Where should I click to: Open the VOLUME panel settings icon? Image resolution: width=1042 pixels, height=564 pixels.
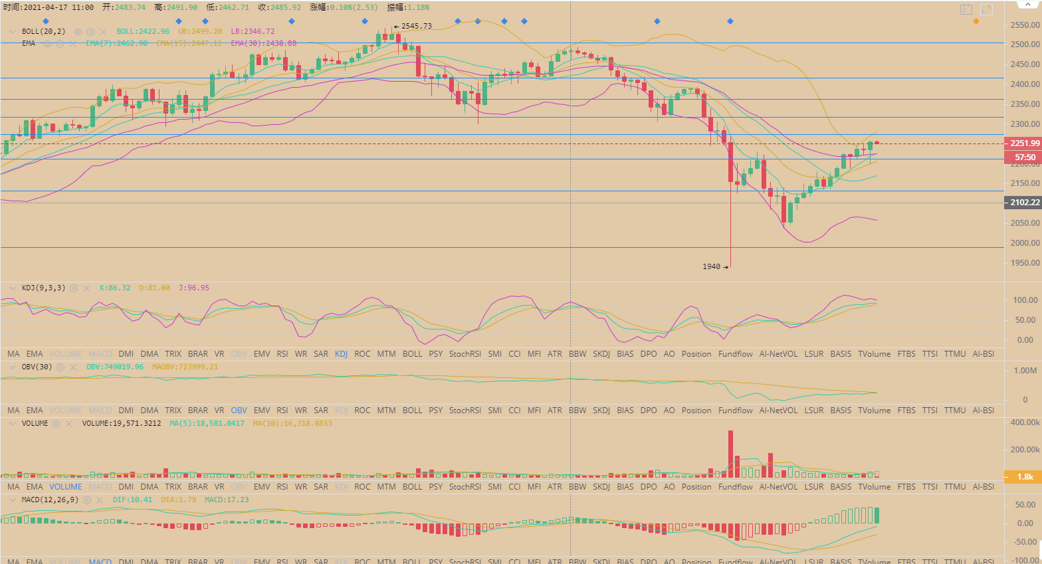click(56, 424)
